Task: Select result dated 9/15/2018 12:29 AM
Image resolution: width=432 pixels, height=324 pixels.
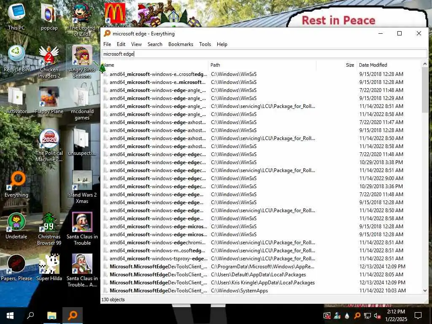Action: click(x=261, y=98)
